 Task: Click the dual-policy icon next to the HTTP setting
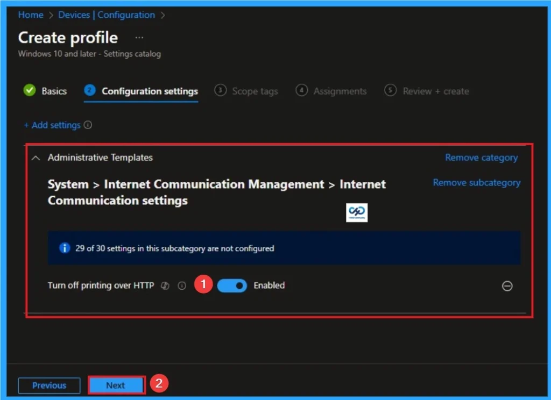tap(165, 285)
